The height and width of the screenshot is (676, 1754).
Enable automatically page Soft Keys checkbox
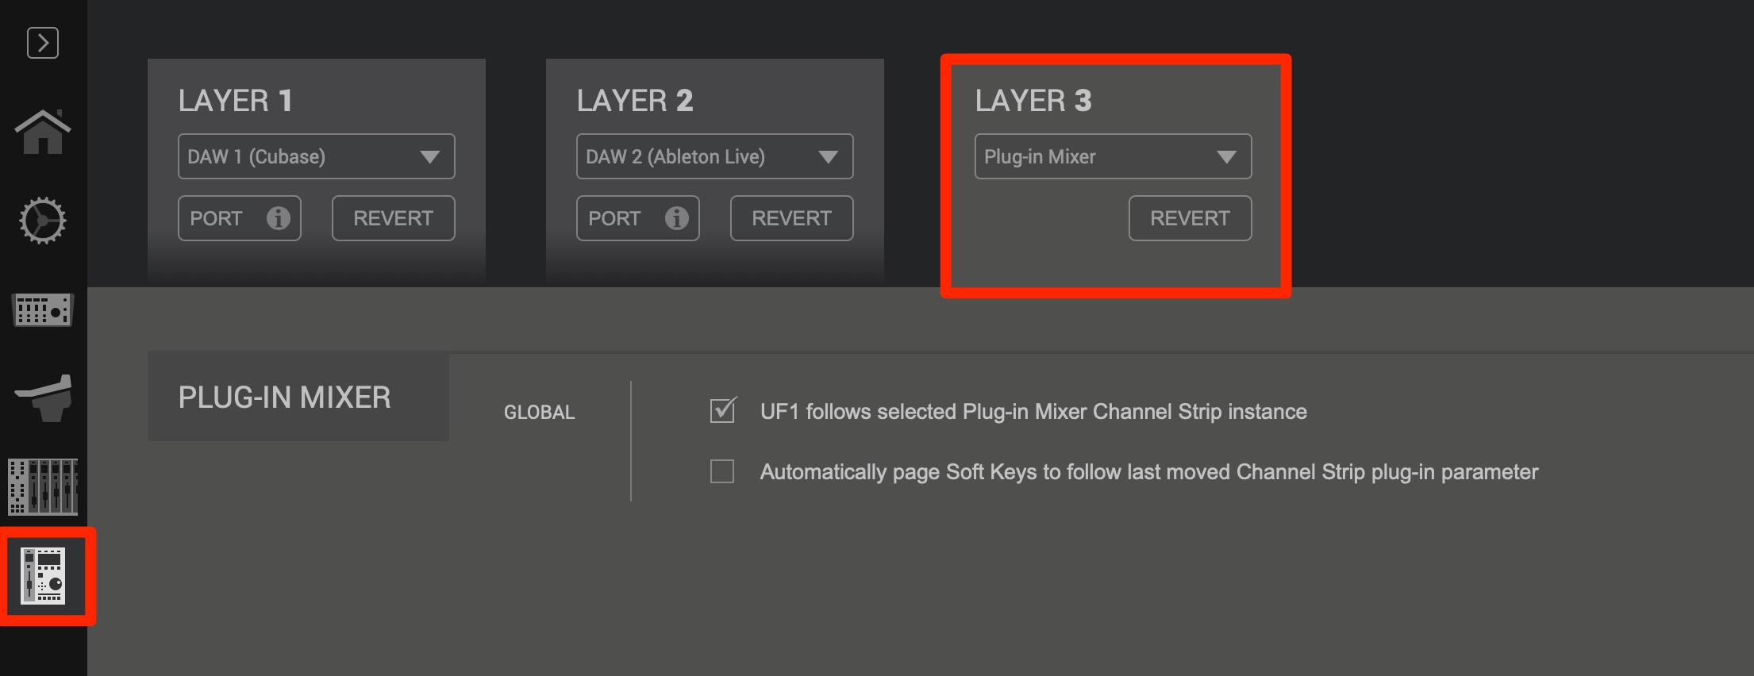(x=722, y=471)
